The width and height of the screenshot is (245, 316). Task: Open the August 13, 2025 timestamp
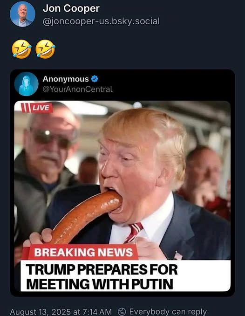point(61,312)
